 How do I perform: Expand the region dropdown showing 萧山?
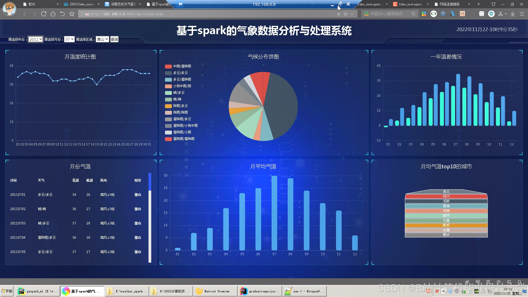pos(102,39)
